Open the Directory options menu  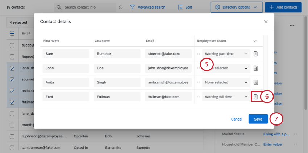pyautogui.click(x=237, y=7)
